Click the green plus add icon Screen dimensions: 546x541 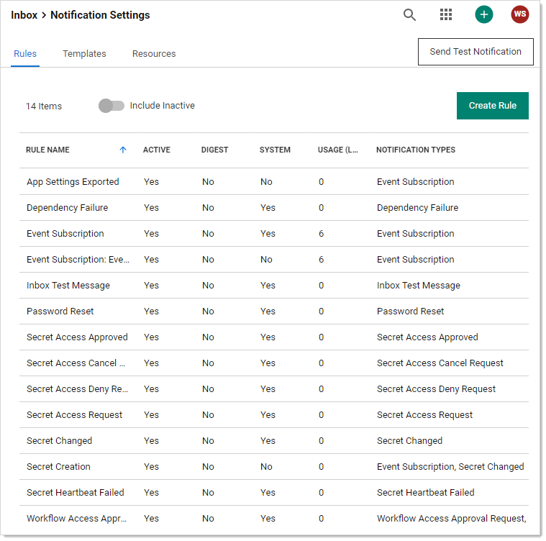coord(484,15)
